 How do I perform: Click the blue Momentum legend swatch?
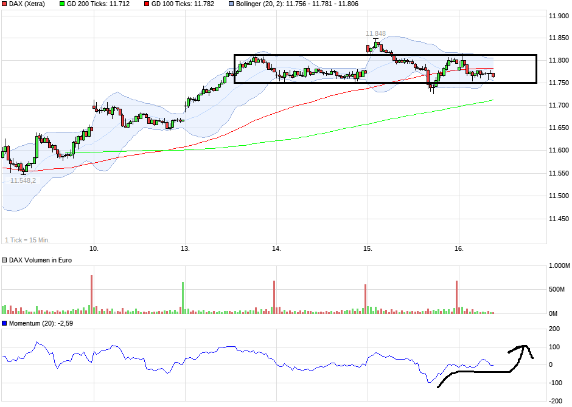(x=4, y=323)
